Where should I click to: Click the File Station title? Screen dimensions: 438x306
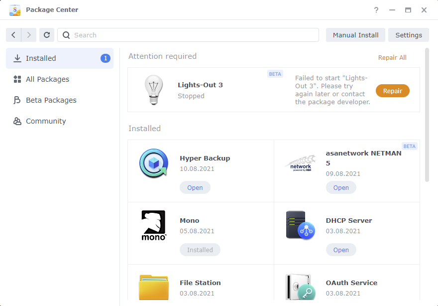click(x=200, y=283)
